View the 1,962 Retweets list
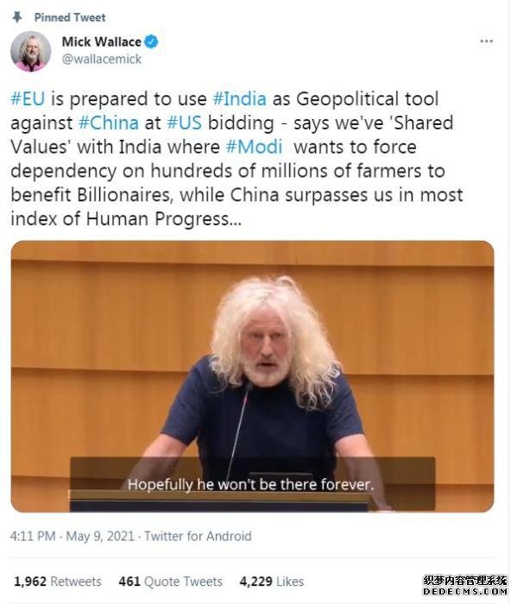Image resolution: width=517 pixels, height=604 pixels. [x=58, y=582]
